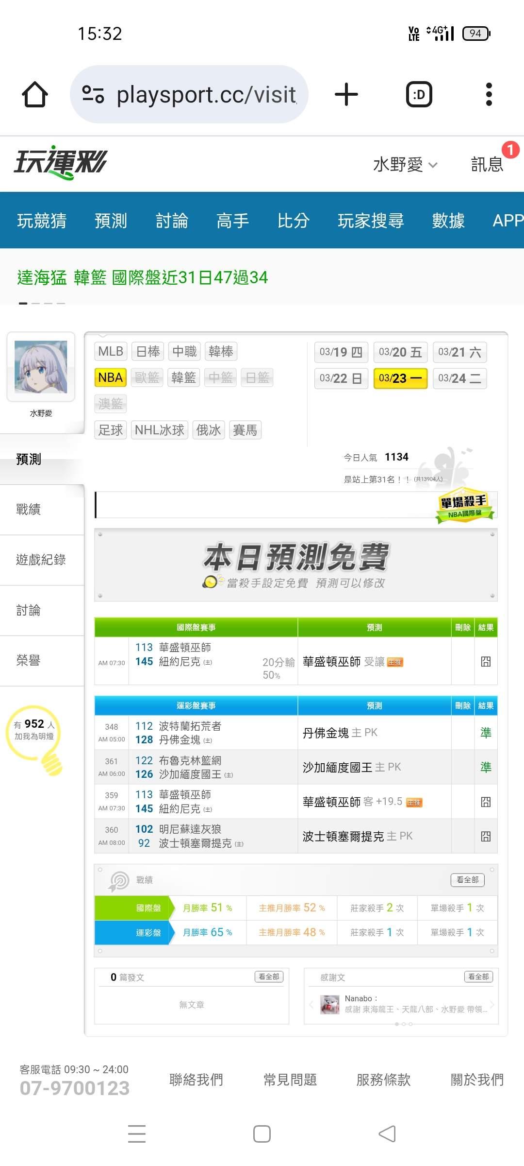This screenshot has width=524, height=1166.
Task: Choose date 03/20 五
Action: click(400, 352)
